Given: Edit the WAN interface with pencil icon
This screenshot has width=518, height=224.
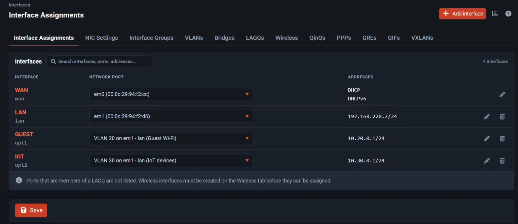Looking at the screenshot, I should (502, 95).
